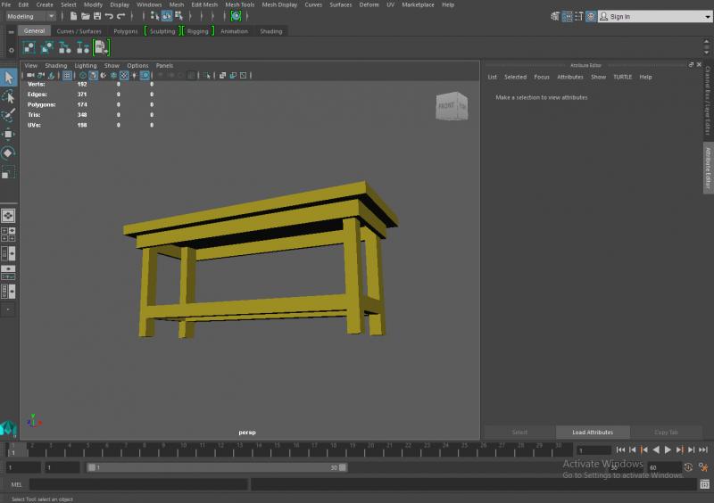Switch to the Polygons shelf tab

click(x=125, y=31)
